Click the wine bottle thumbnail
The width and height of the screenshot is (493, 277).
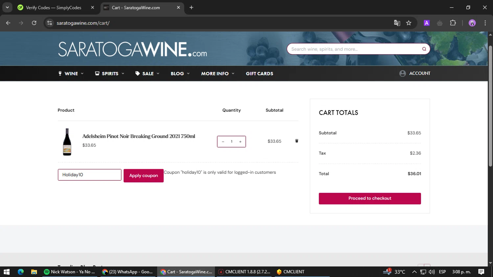tap(67, 142)
